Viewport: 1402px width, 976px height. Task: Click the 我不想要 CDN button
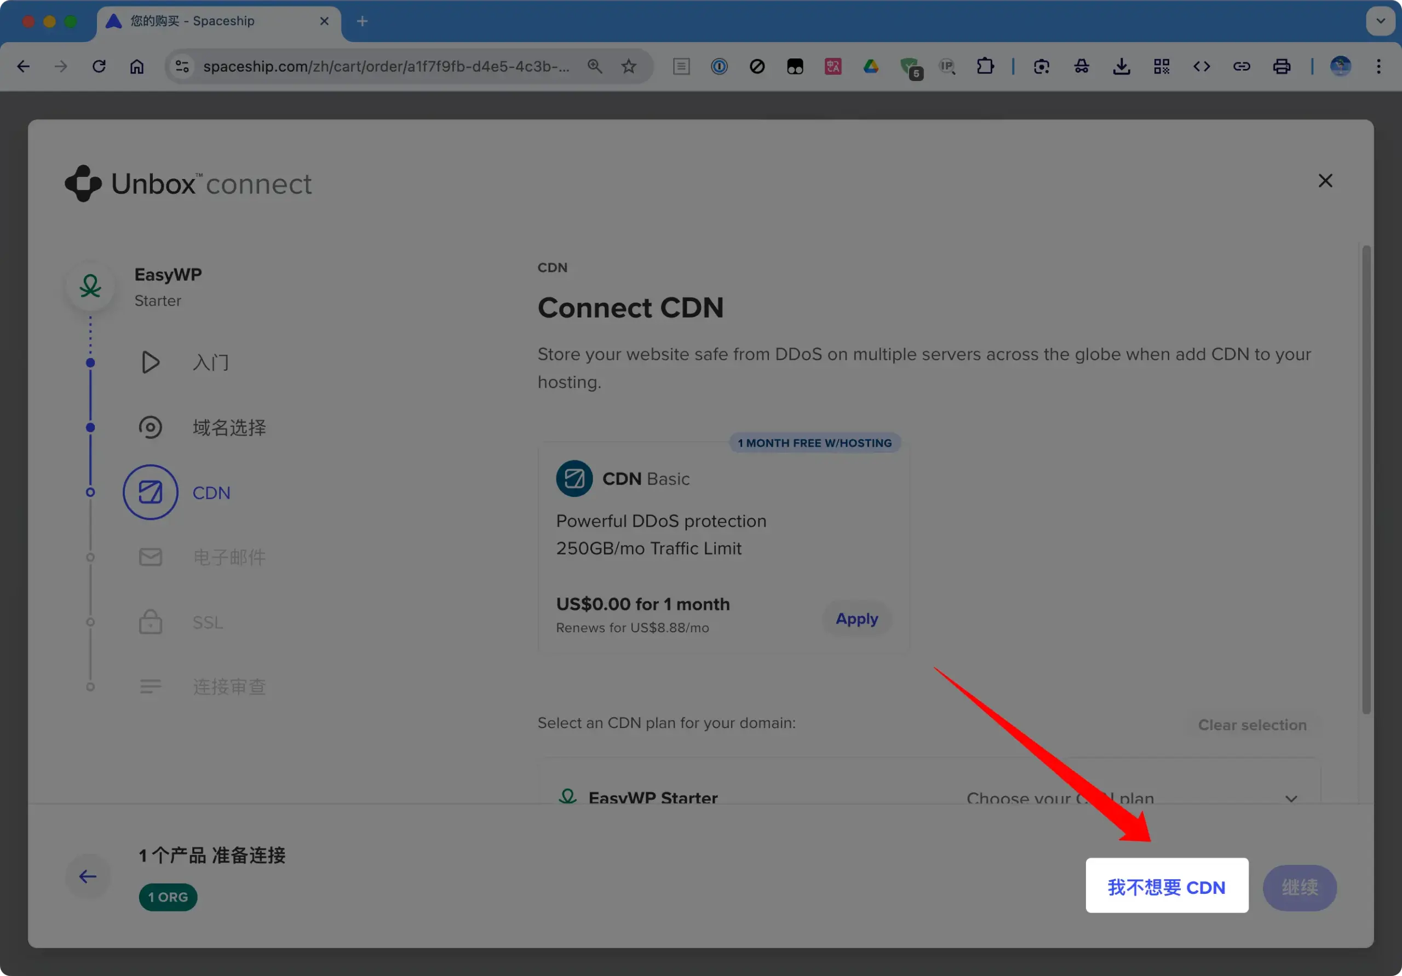point(1167,886)
